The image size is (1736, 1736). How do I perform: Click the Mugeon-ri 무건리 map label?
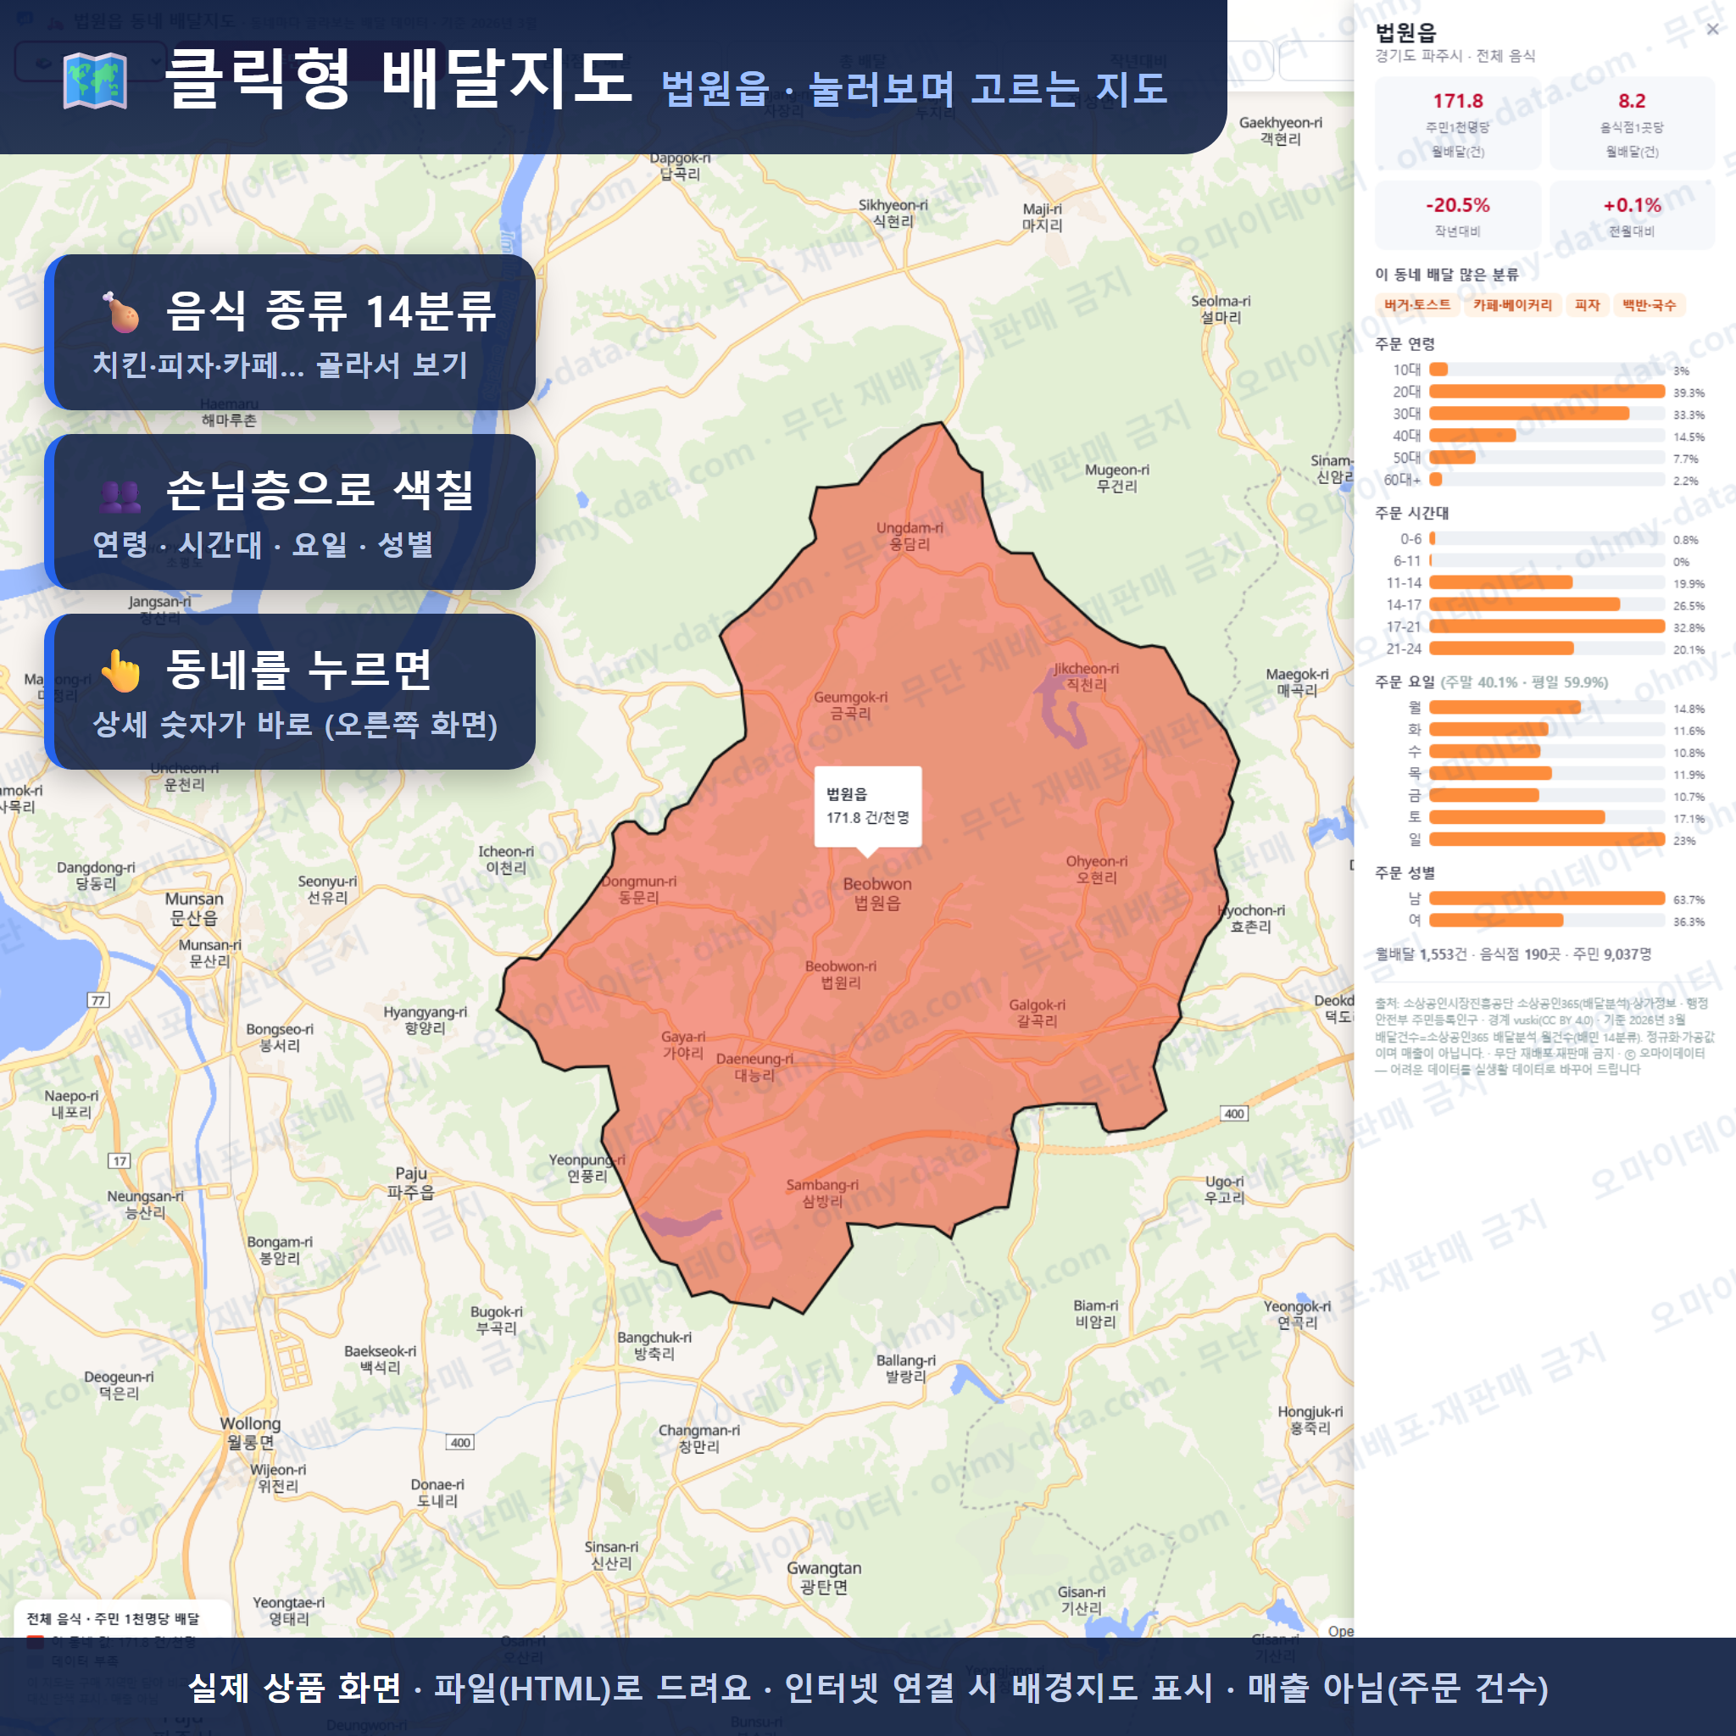click(x=1117, y=478)
